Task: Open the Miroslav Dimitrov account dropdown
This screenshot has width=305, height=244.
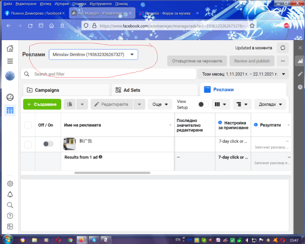Action: [93, 54]
